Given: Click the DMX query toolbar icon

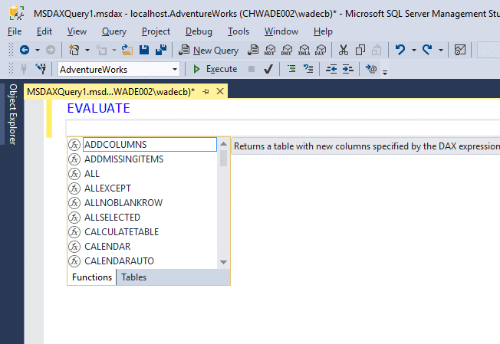Looking at the screenshot, I should (x=287, y=50).
